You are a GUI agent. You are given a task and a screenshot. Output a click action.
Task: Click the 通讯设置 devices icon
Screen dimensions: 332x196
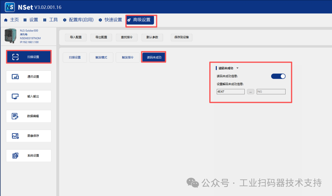click(x=15, y=76)
